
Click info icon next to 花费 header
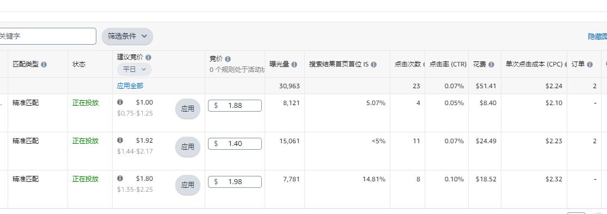pyautogui.click(x=491, y=65)
